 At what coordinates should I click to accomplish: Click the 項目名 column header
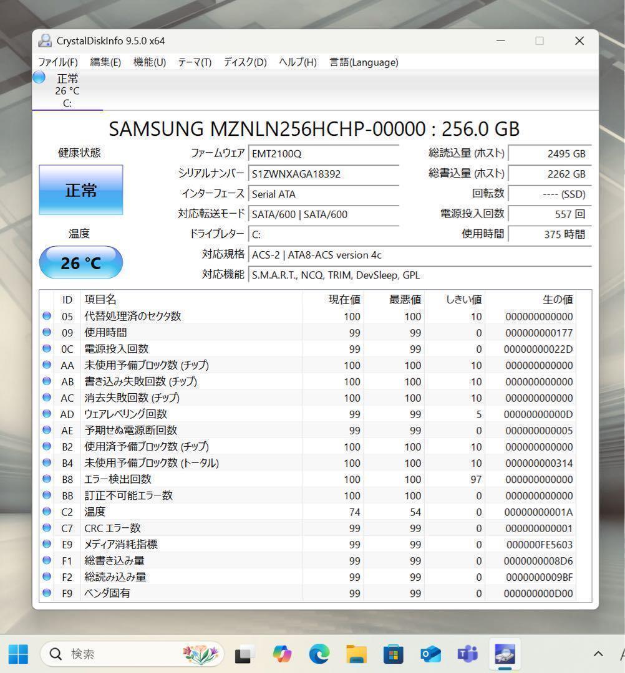[191, 300]
